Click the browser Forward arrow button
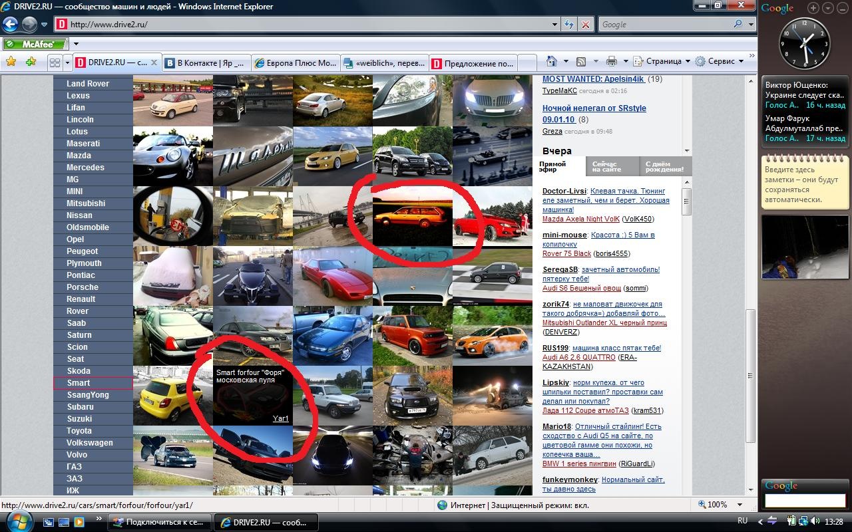 [x=29, y=25]
